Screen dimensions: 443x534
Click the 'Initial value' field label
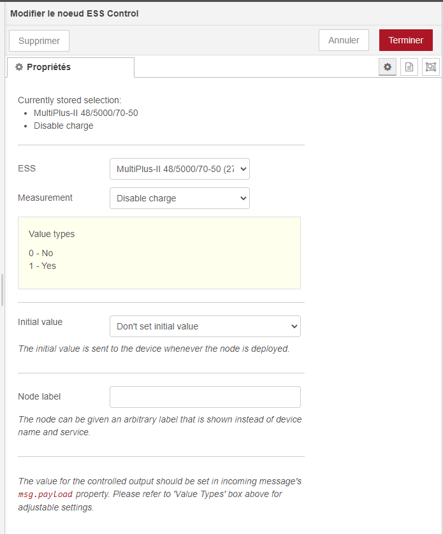[40, 322]
